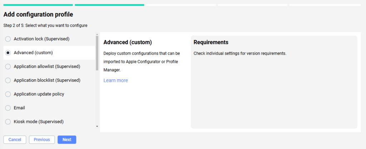This screenshot has height=149, width=366.
Task: Click the profile list scrollbar thumb
Action: (97, 53)
